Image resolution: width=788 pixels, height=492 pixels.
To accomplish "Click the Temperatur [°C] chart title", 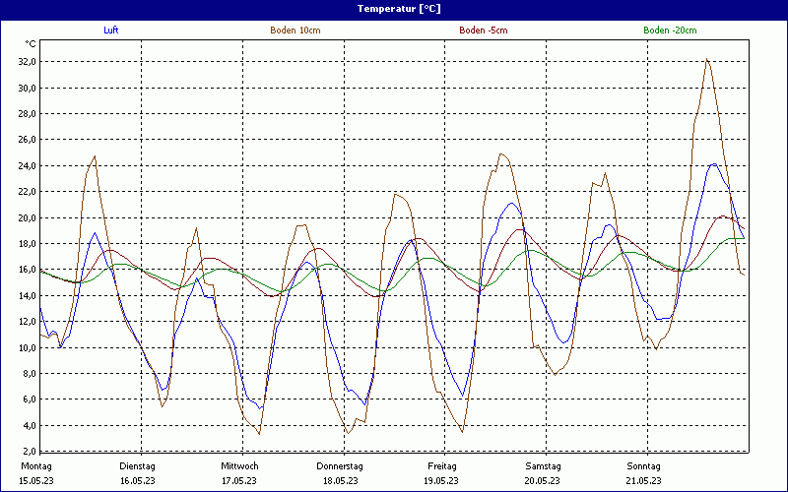I will click(393, 9).
